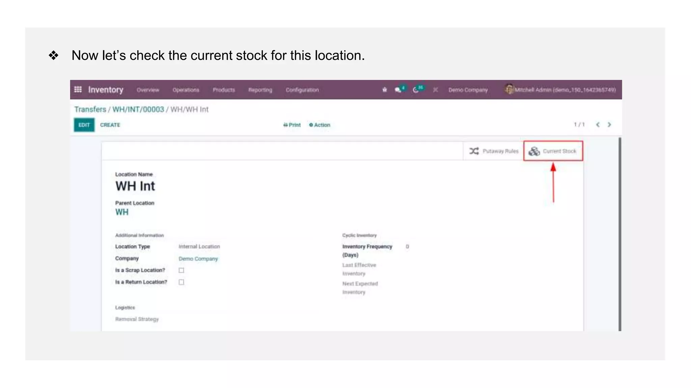The width and height of the screenshot is (691, 388).
Task: Open the activities clock icon
Action: [416, 90]
